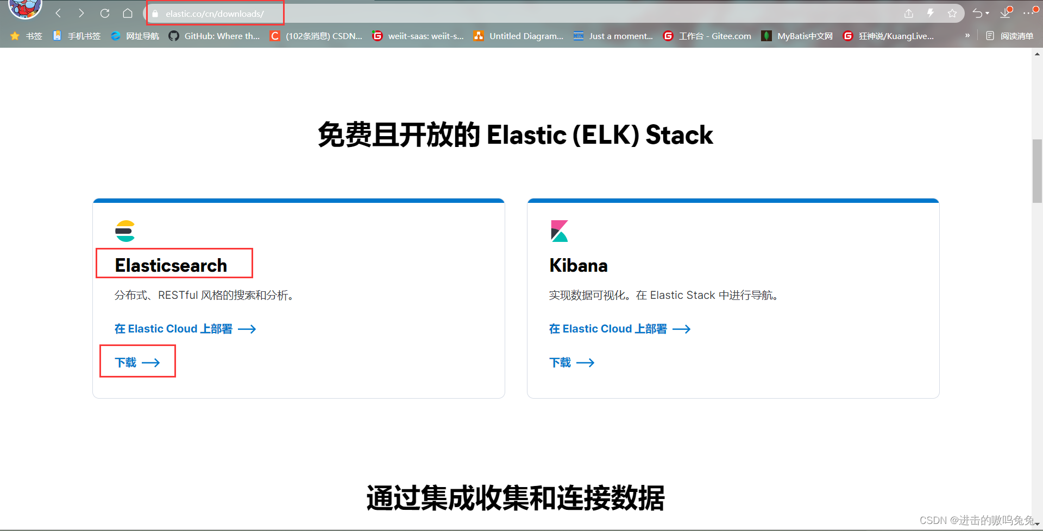Click the browser back arrow
1043x531 pixels.
click(x=58, y=13)
